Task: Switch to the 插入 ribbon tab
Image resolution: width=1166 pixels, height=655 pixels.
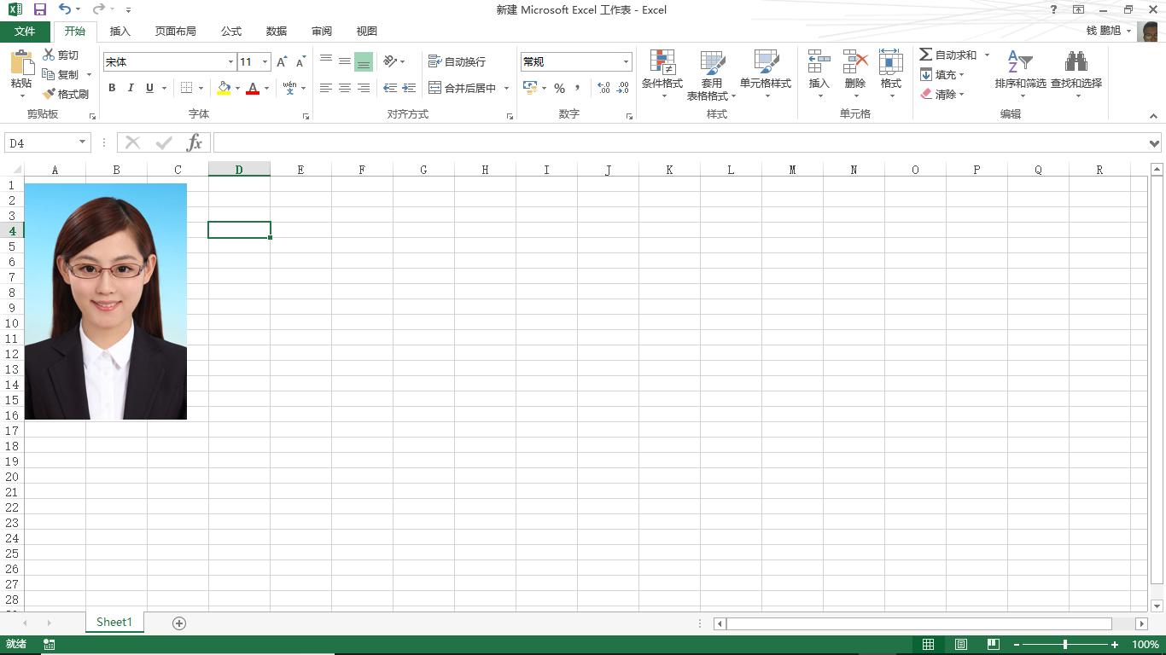Action: pyautogui.click(x=120, y=31)
